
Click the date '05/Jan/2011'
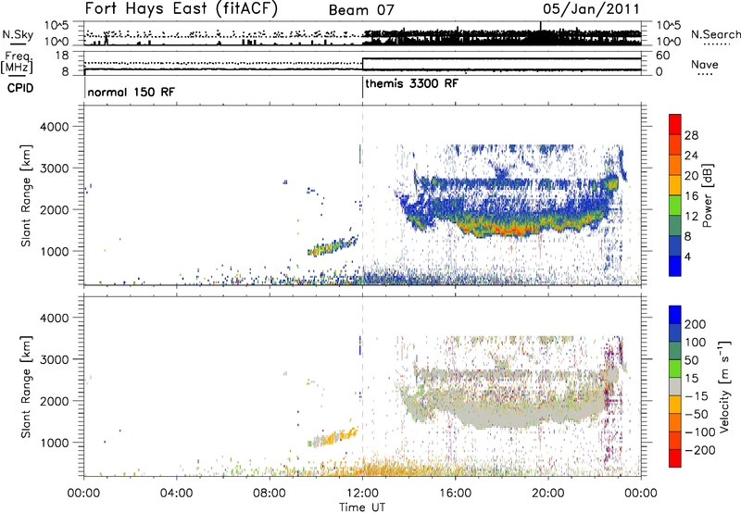(591, 9)
